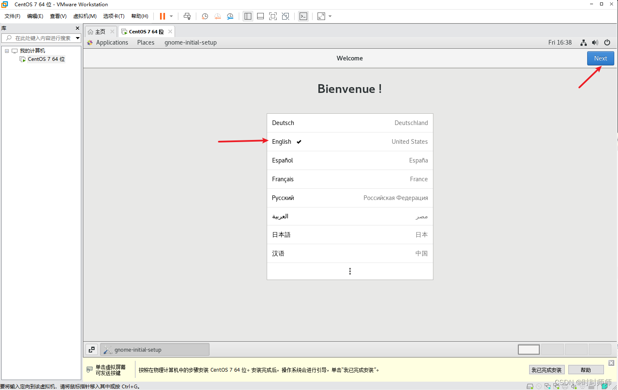This screenshot has width=618, height=390.
Task: Click the show desktop icon in GNOME taskbar
Action: tap(92, 350)
